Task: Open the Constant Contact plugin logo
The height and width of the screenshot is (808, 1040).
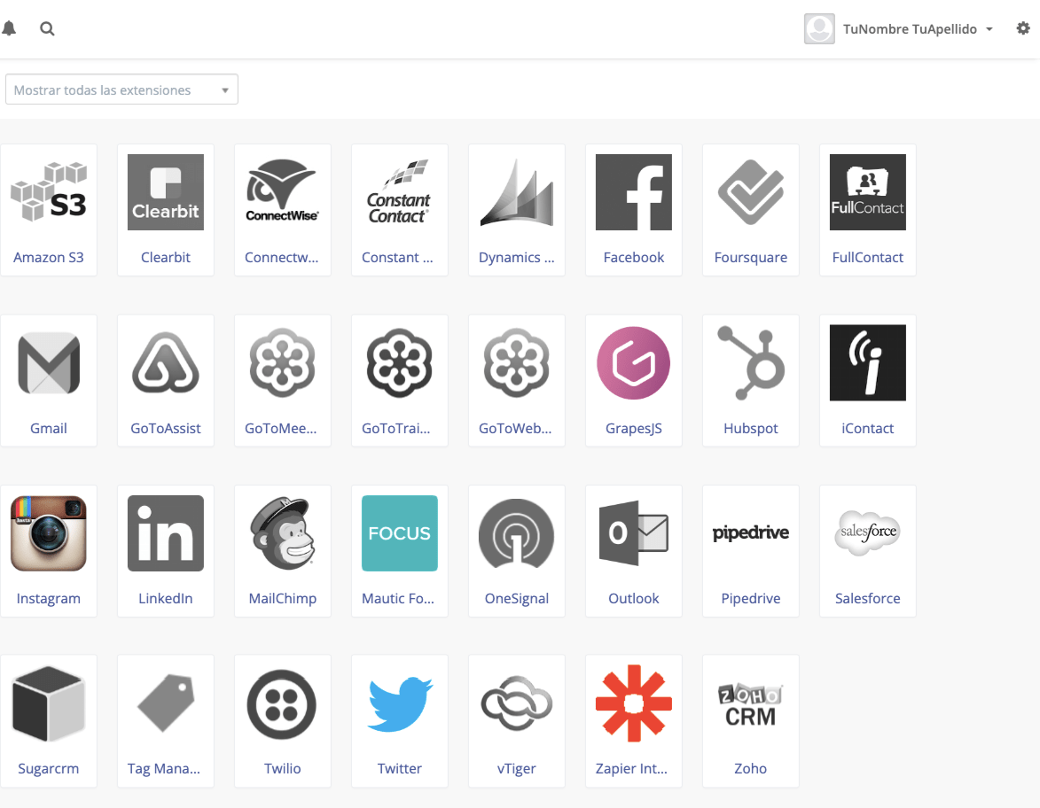Action: 399,191
